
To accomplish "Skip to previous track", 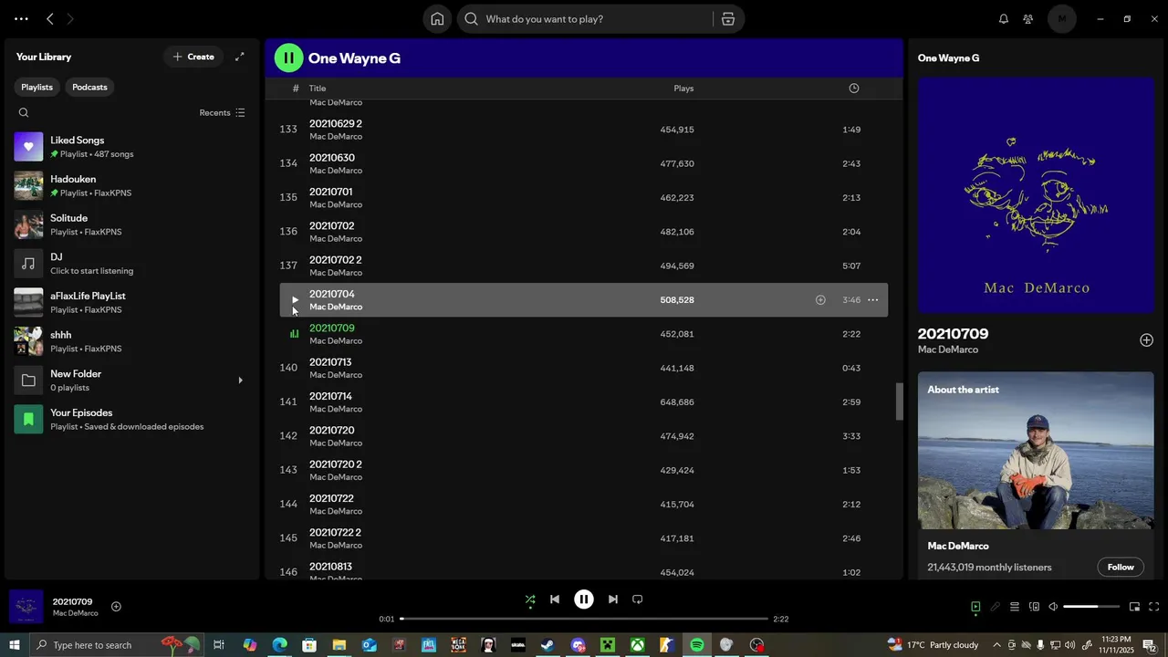I will 555,600.
